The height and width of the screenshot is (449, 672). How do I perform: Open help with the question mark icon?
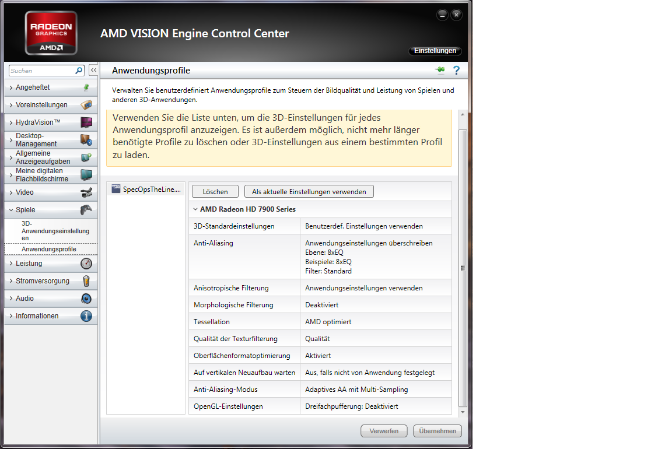[x=456, y=70]
